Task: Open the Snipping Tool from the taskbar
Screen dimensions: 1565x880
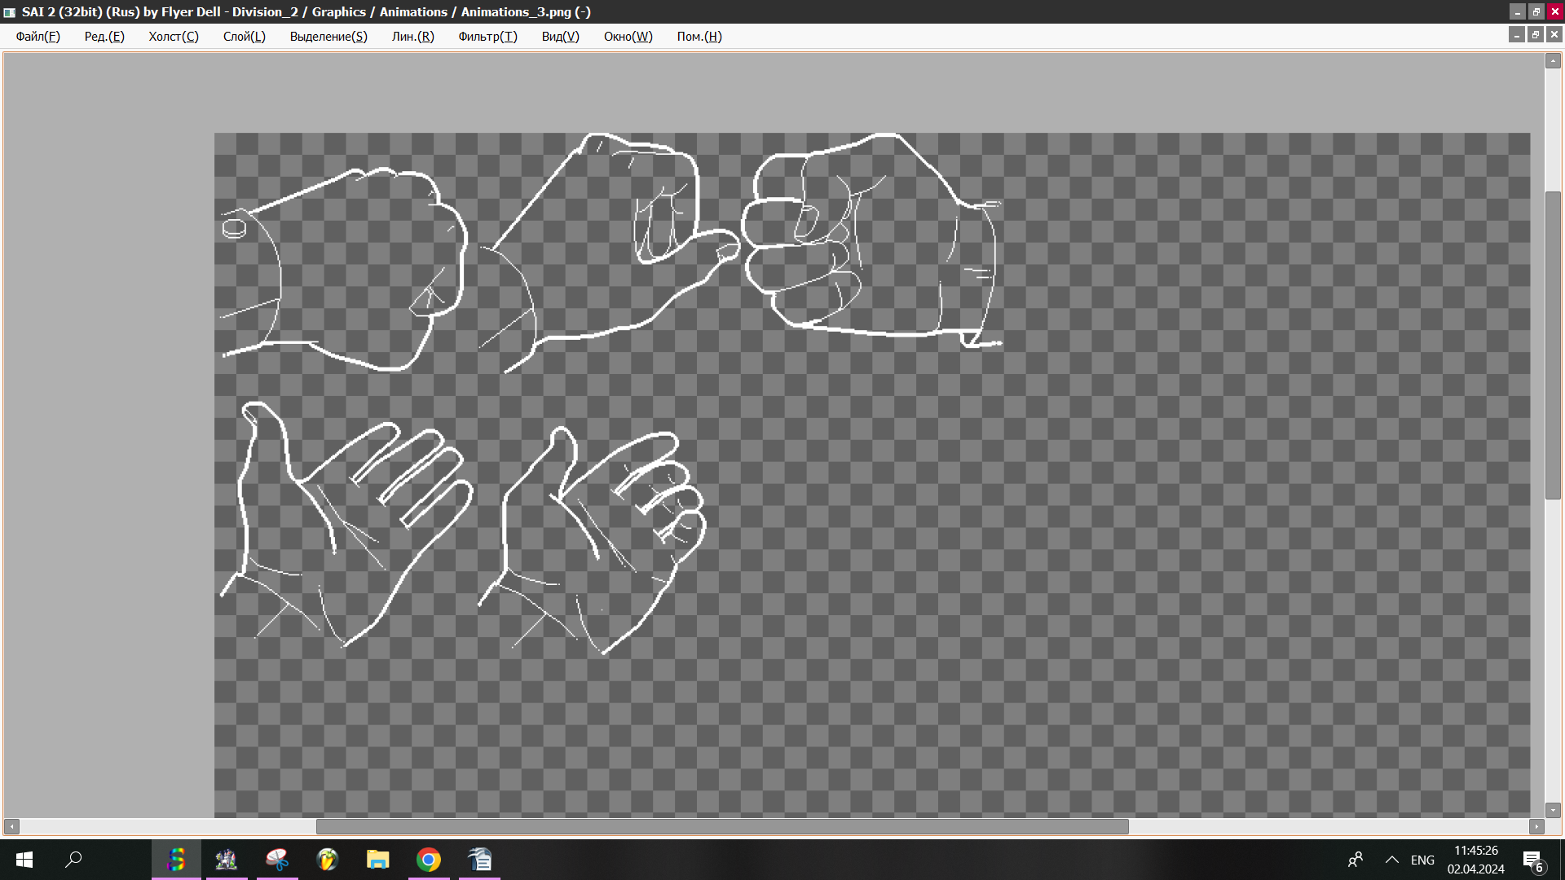Action: coord(277,860)
